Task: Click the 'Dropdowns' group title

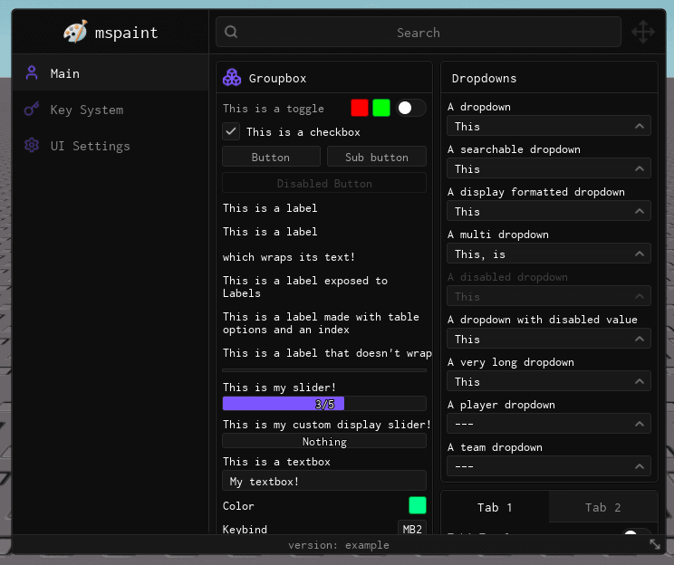Action: [484, 78]
